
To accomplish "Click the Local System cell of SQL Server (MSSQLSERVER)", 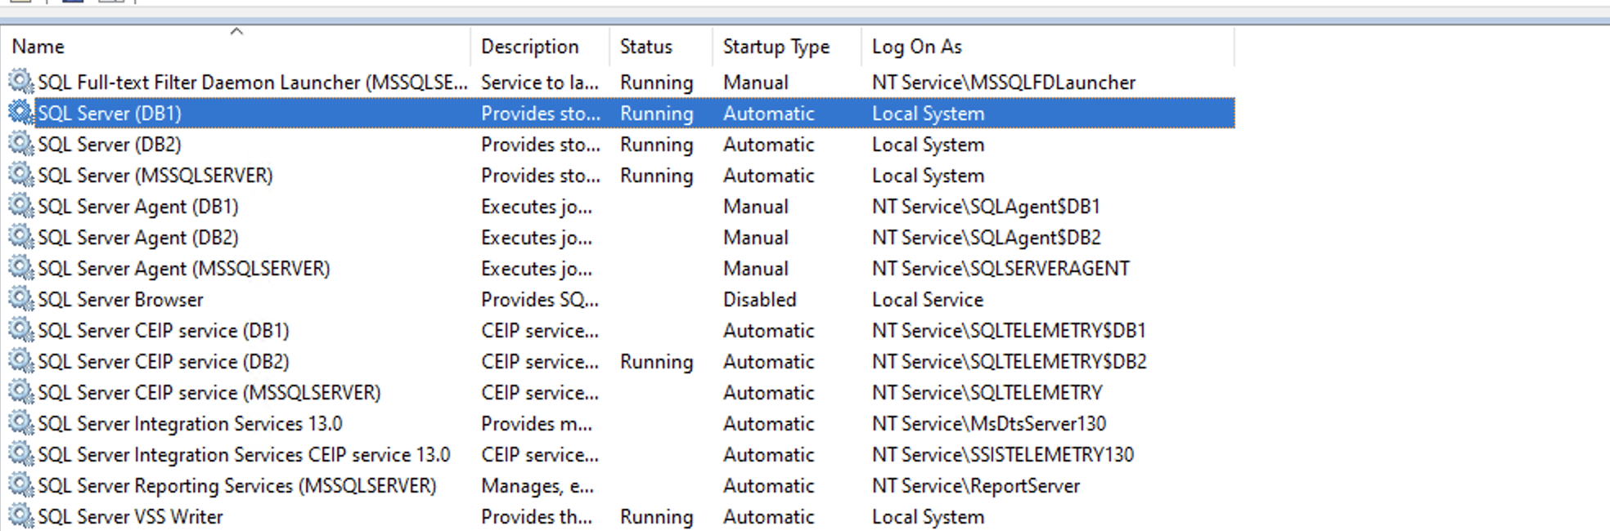I will (928, 176).
